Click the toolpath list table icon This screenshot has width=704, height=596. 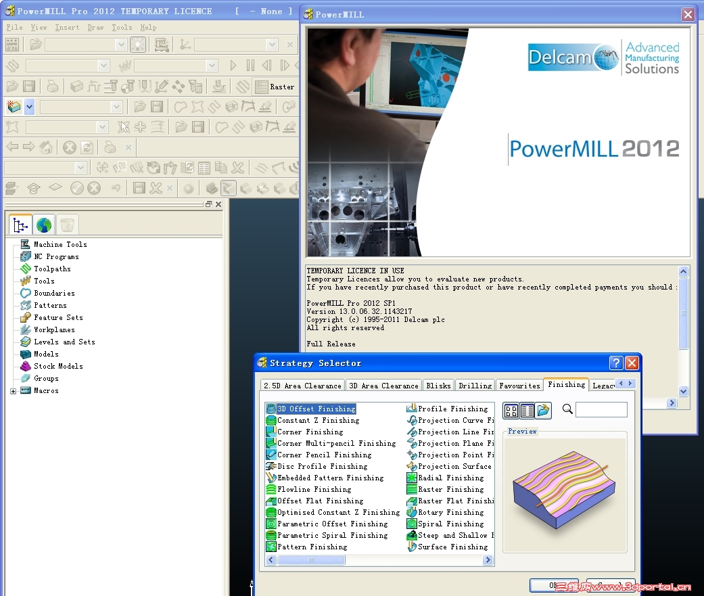pos(204,168)
